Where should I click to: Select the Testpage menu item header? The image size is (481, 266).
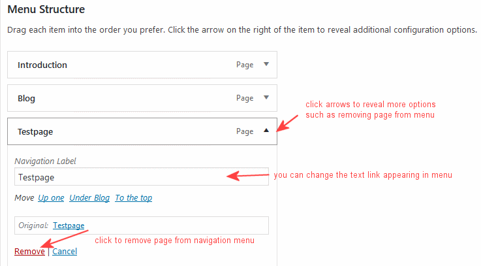(142, 131)
